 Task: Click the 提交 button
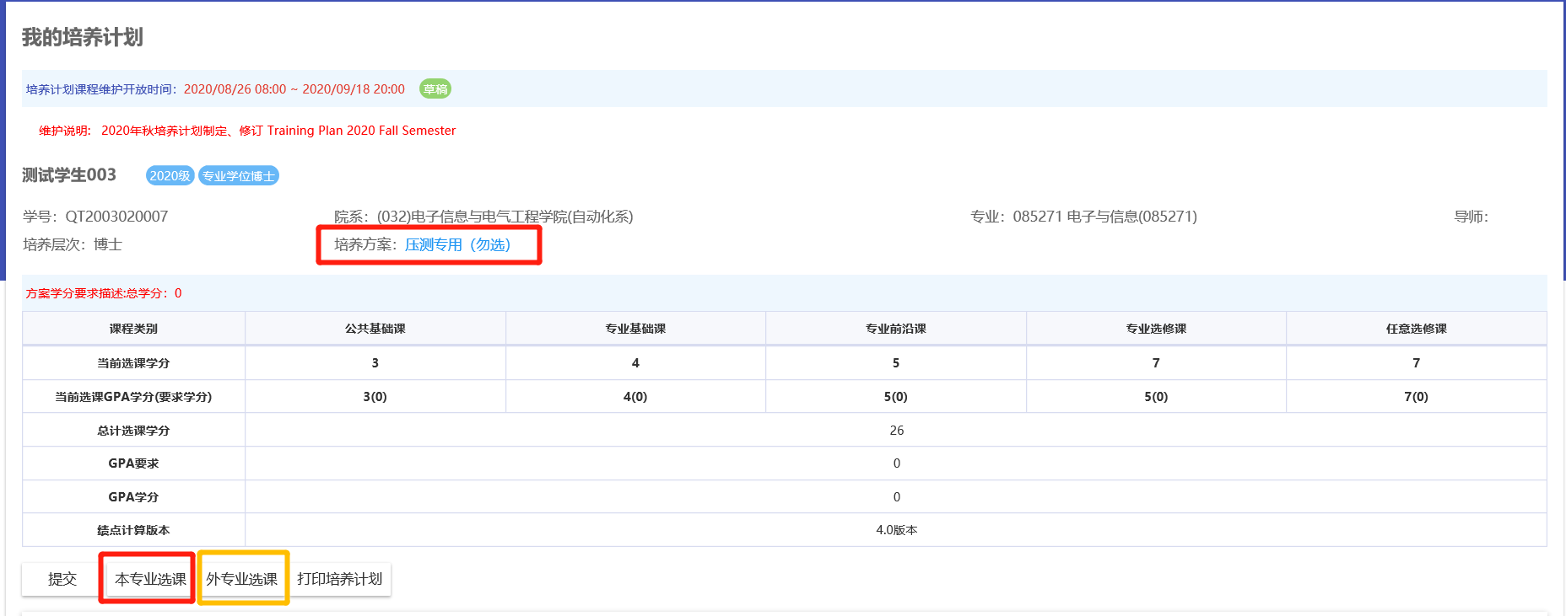pos(62,579)
